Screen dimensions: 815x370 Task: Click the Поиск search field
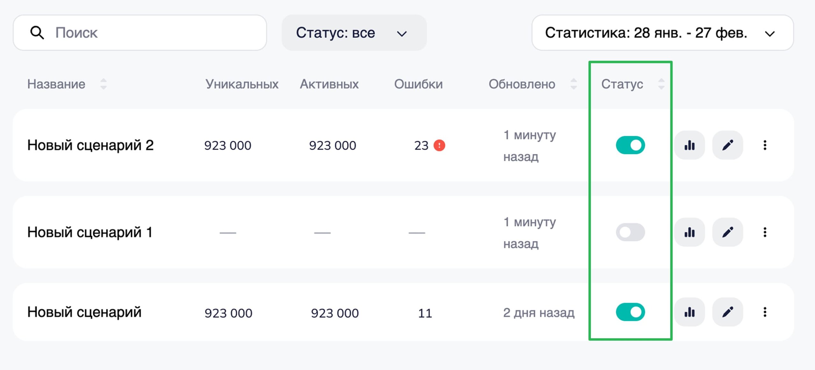coord(140,33)
